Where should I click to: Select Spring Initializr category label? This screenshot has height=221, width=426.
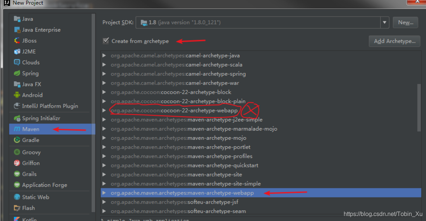[41, 118]
